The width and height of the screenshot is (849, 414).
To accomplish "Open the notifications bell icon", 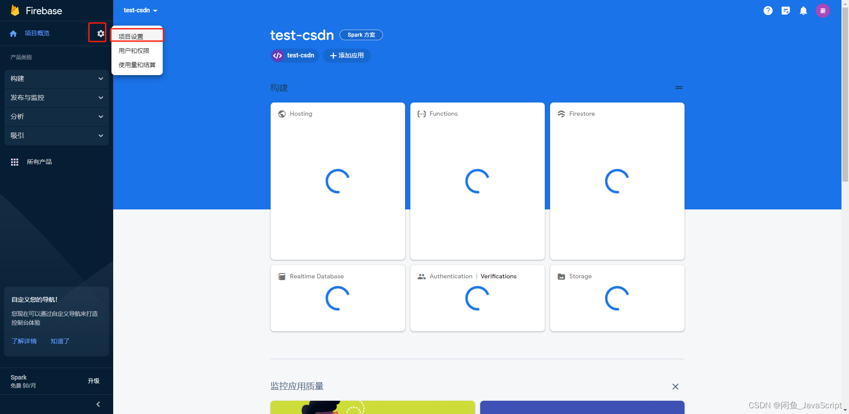I will click(x=803, y=11).
